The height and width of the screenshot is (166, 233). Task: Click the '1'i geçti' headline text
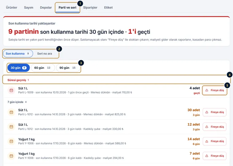(x=139, y=32)
